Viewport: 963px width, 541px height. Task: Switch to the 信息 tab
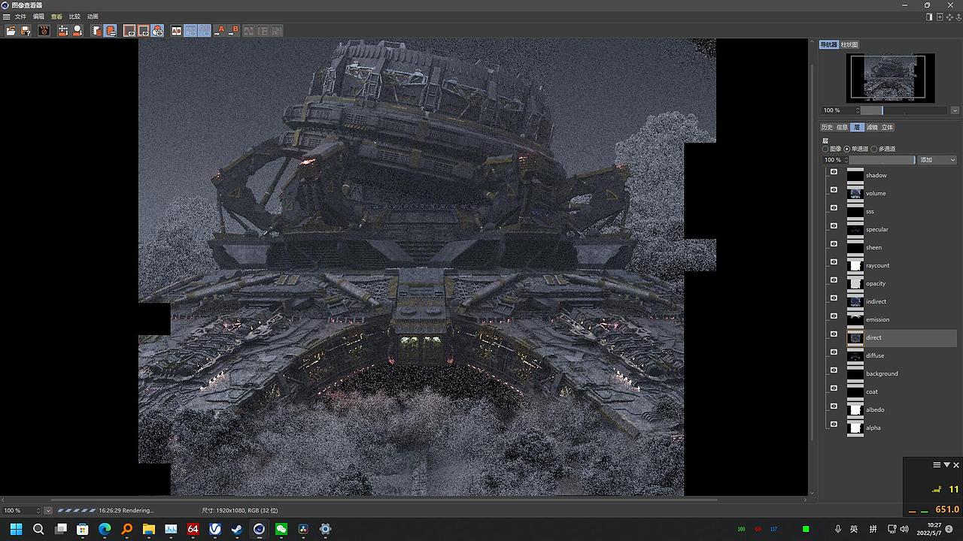click(x=842, y=128)
